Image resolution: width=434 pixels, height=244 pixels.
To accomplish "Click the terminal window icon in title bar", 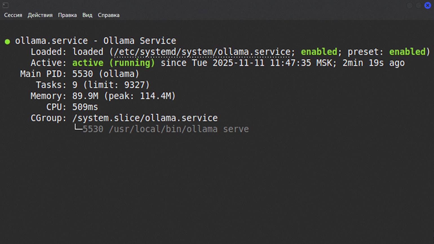I will [x=6, y=5].
